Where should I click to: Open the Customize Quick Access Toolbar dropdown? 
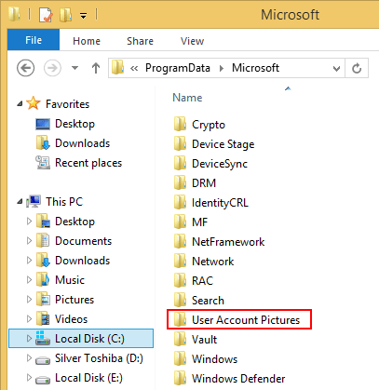[83, 15]
